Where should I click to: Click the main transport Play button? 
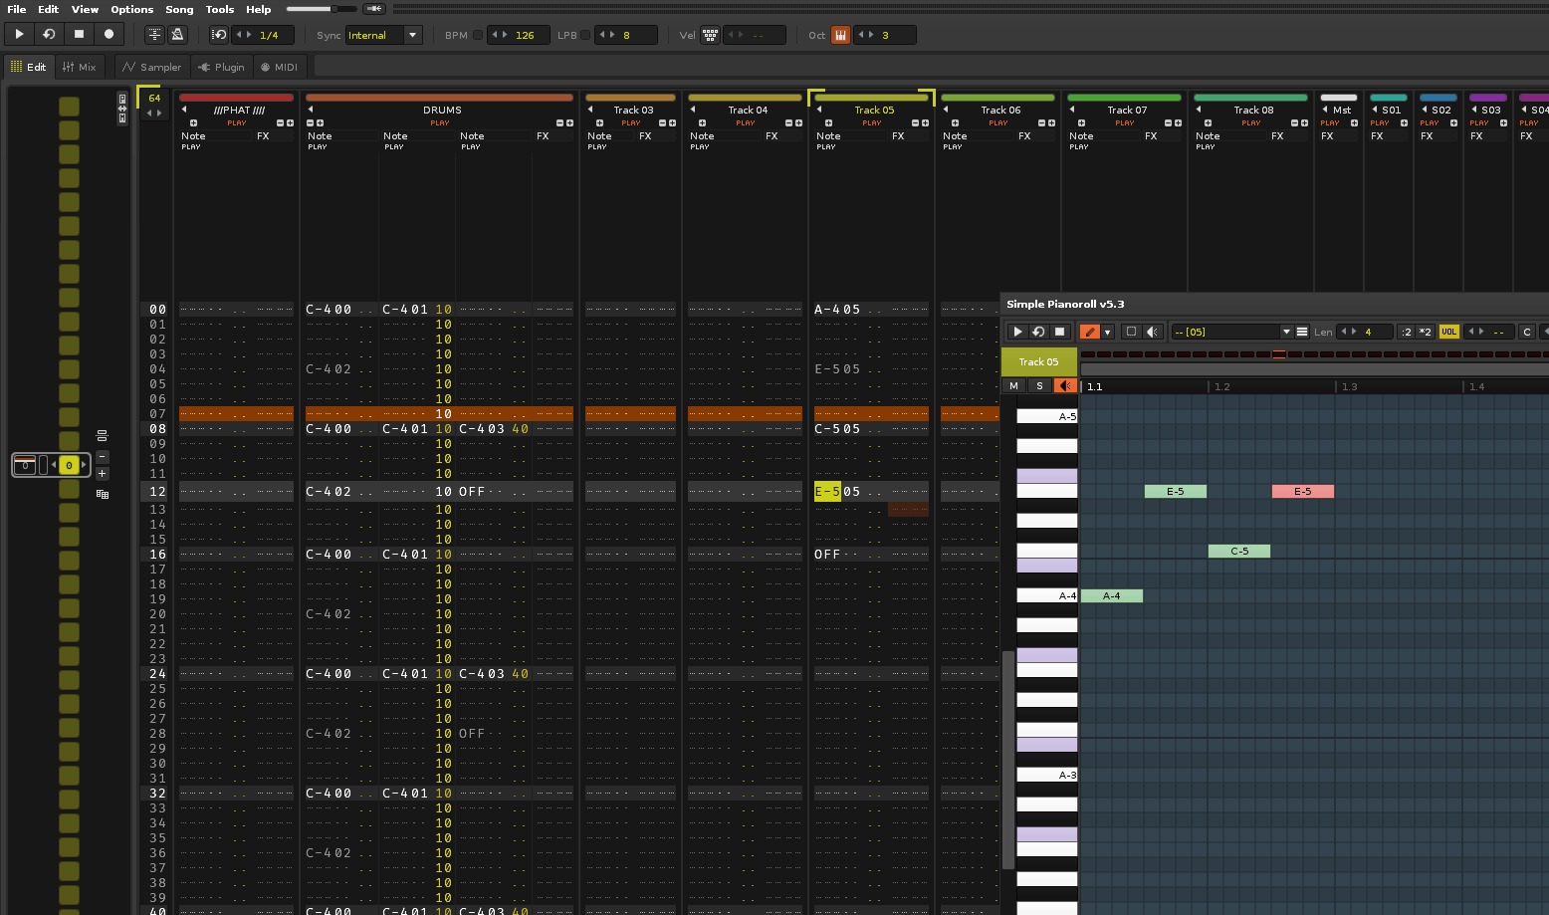(19, 34)
